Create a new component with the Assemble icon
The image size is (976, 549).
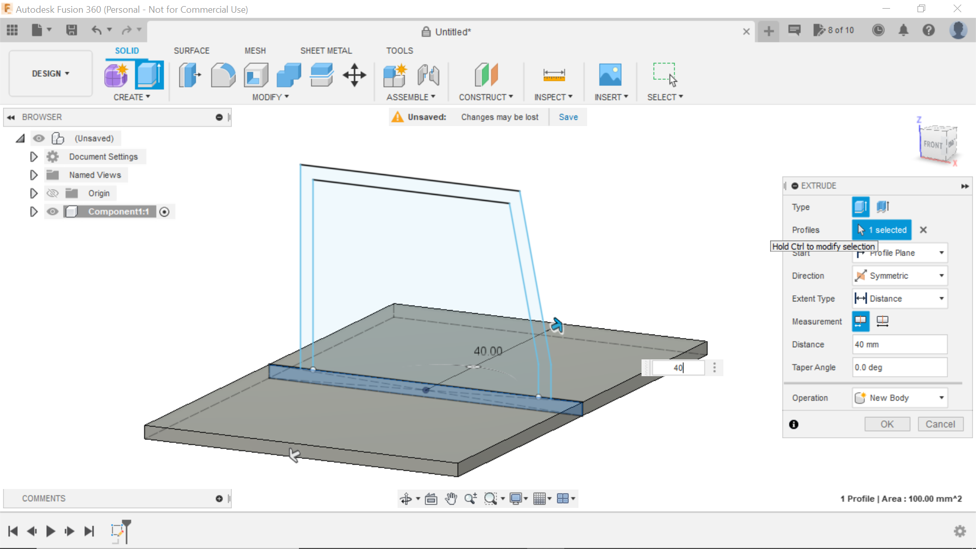click(395, 75)
